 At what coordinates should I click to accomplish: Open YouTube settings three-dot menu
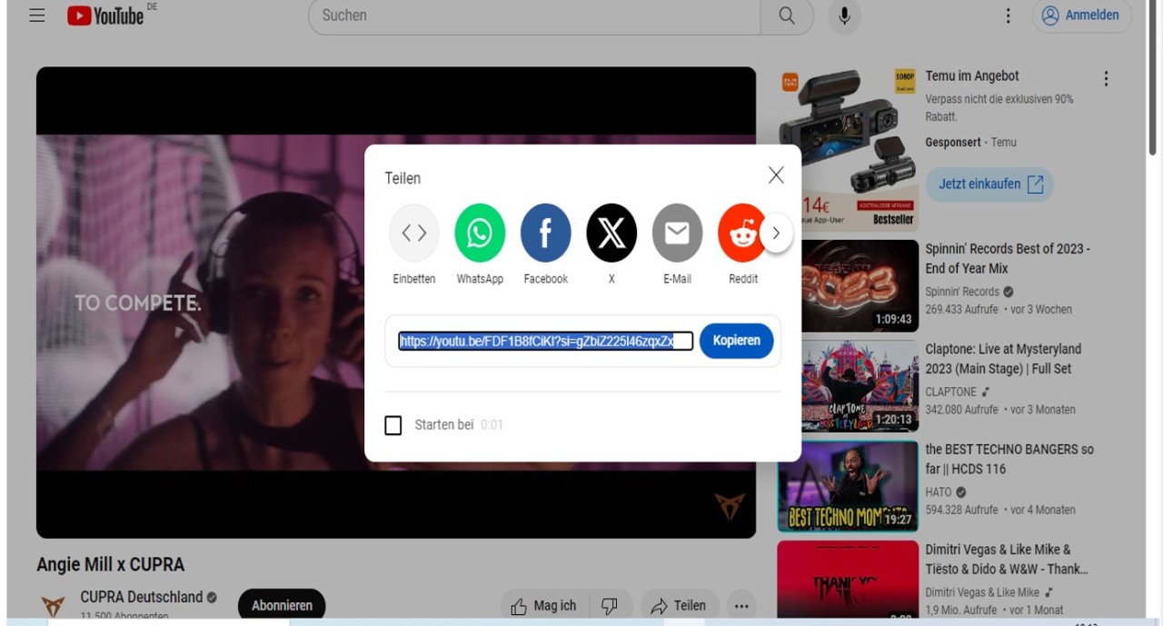point(1008,15)
